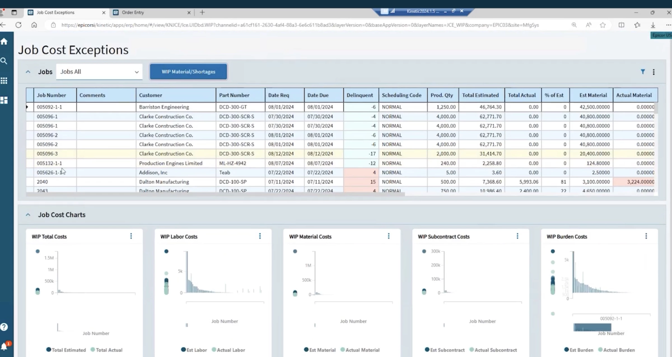Open the browser downloads icon

coord(653,25)
